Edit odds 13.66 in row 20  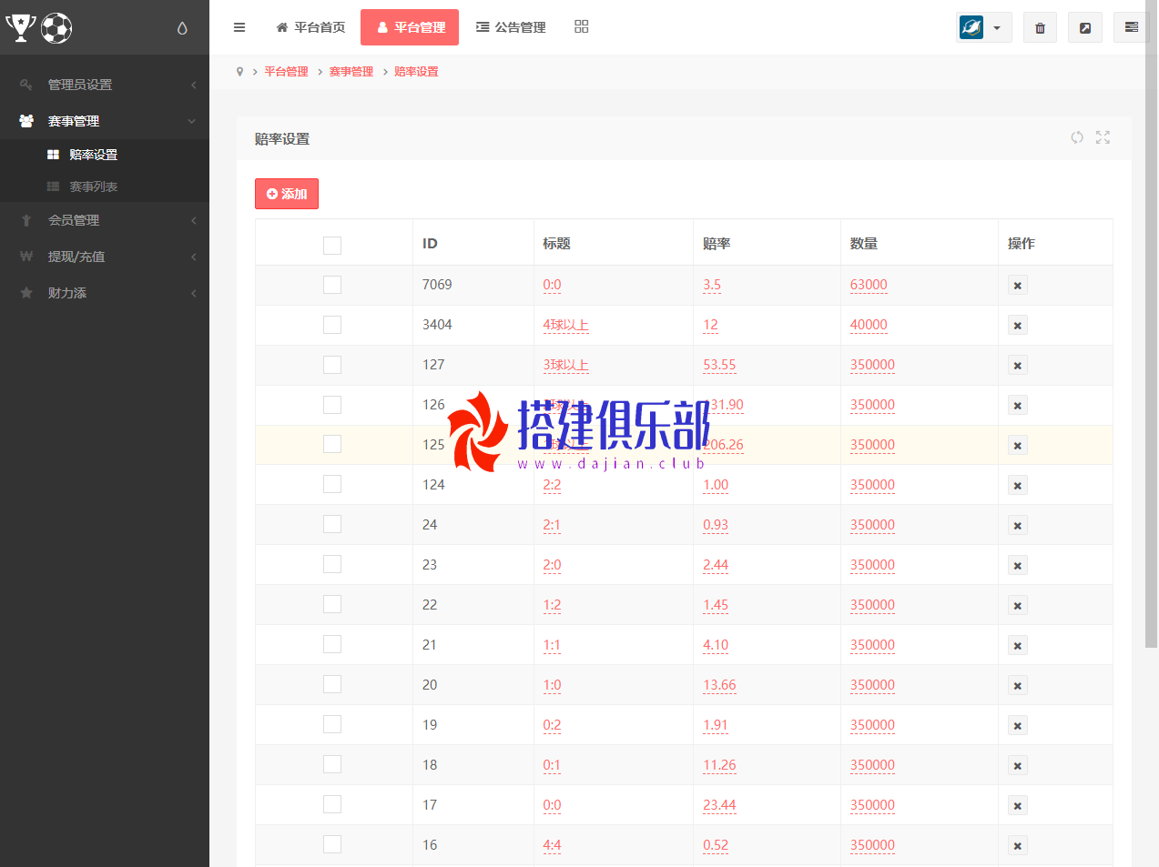click(x=719, y=686)
